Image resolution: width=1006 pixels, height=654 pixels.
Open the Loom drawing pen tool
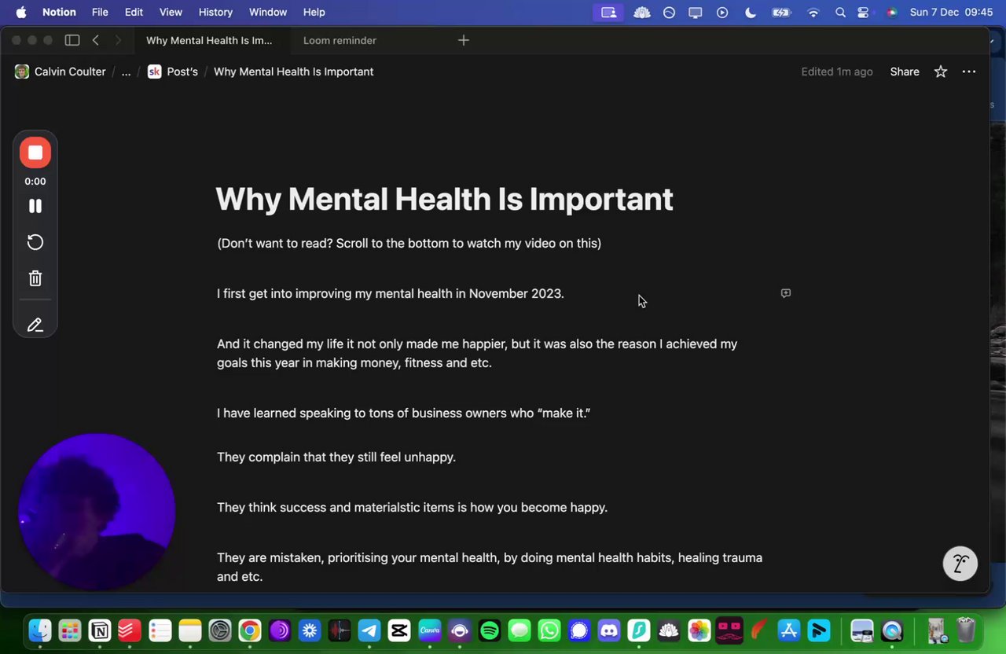click(35, 325)
